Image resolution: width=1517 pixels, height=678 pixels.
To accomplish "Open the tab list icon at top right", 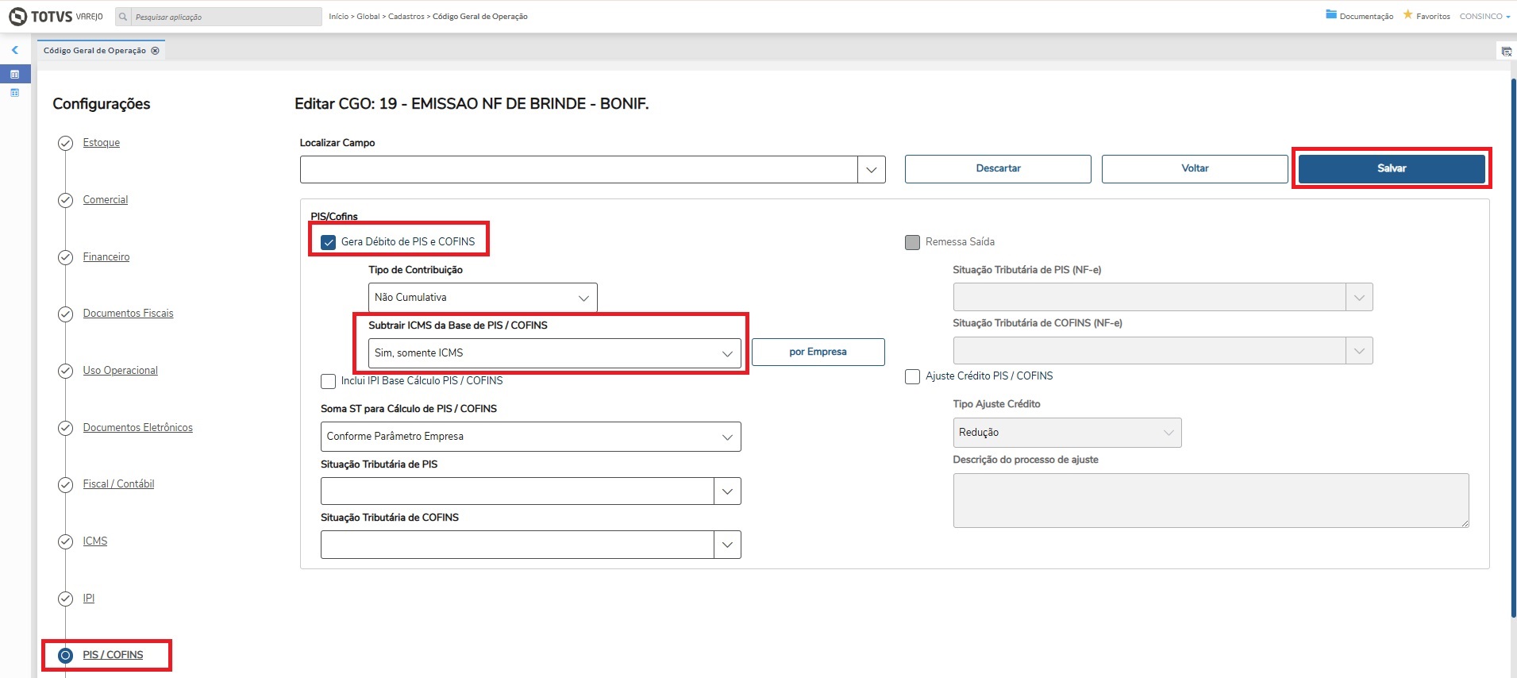I will pyautogui.click(x=1506, y=52).
